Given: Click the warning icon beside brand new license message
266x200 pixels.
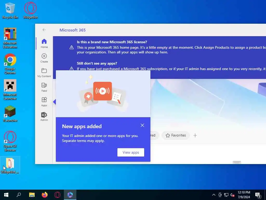Looking at the screenshot, I should 72,47.
